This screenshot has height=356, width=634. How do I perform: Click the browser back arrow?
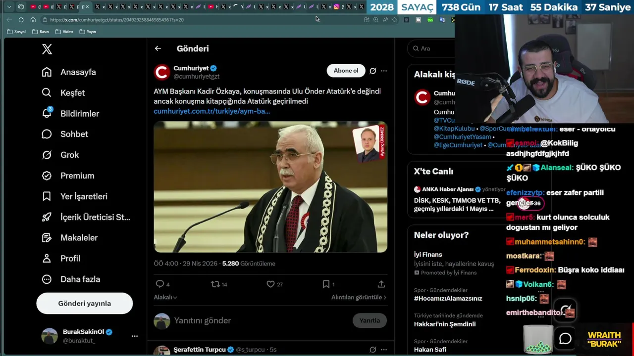coord(9,20)
